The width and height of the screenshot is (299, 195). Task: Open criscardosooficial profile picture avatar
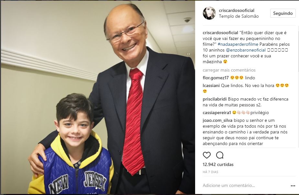(209, 13)
